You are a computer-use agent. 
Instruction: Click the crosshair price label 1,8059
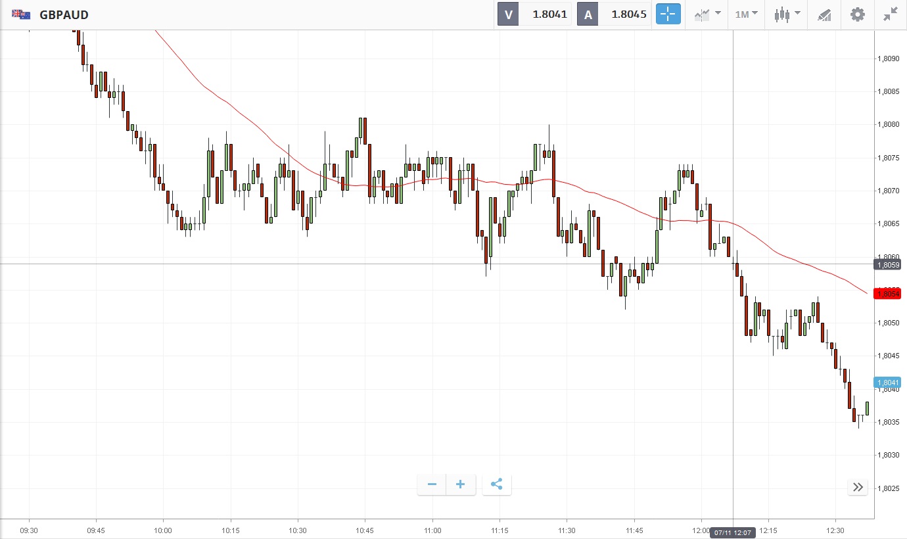point(887,264)
